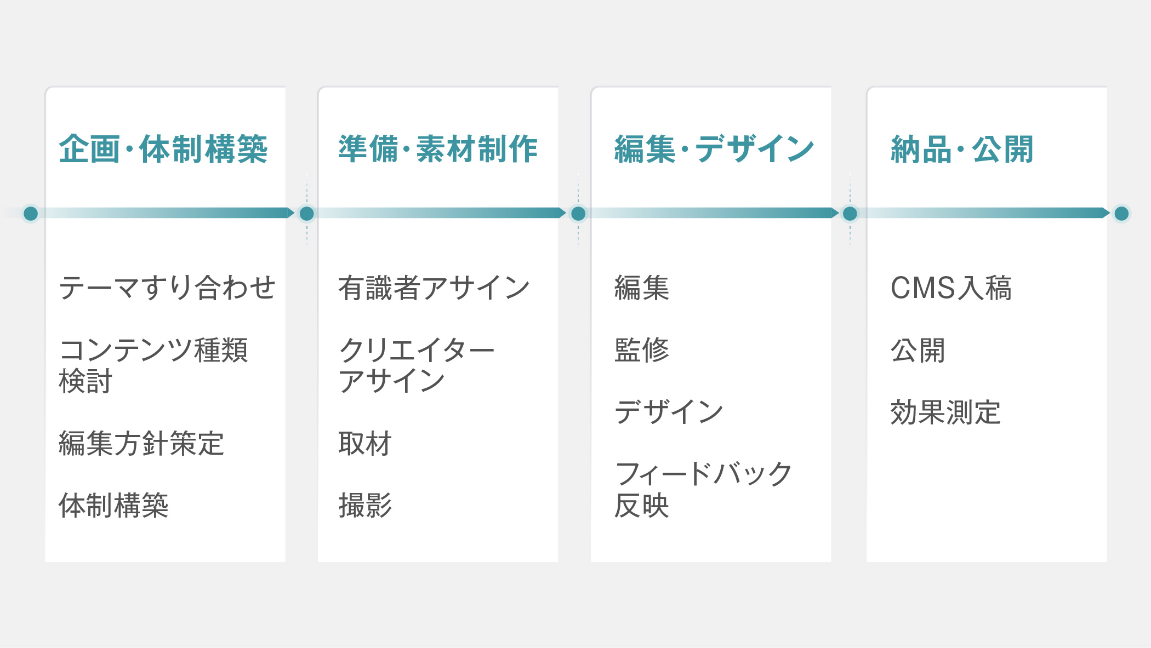Select the フィードバック反映 item
The image size is (1151, 648).
click(703, 490)
